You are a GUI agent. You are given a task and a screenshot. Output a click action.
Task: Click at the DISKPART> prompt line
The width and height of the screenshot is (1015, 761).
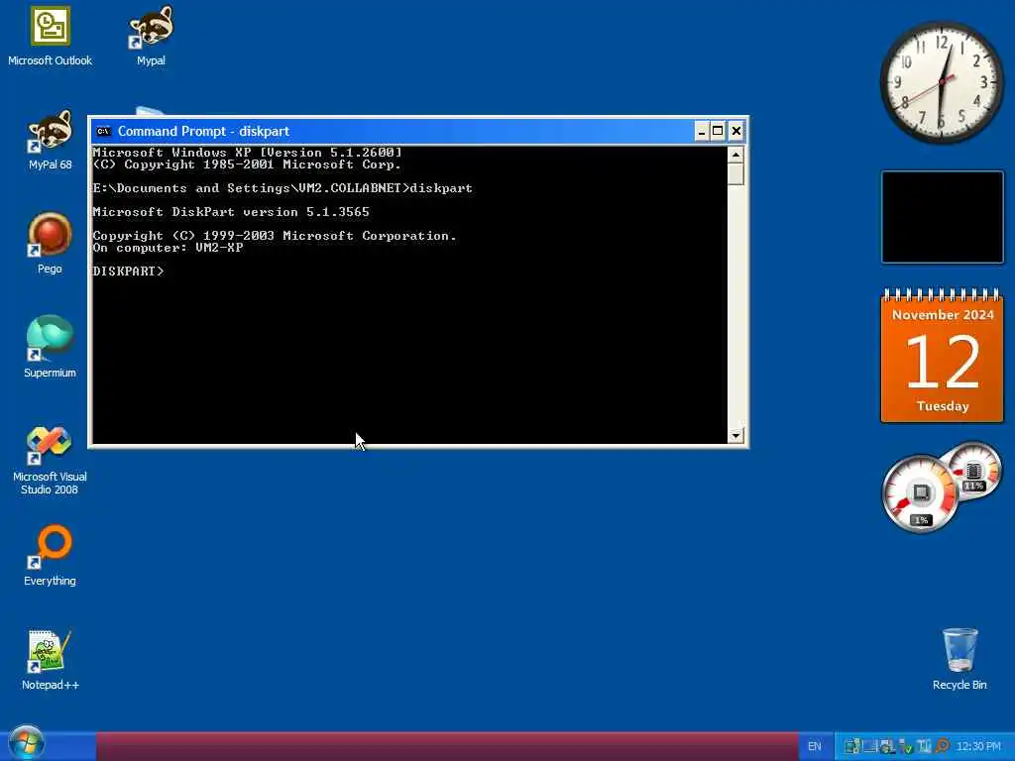(x=128, y=272)
